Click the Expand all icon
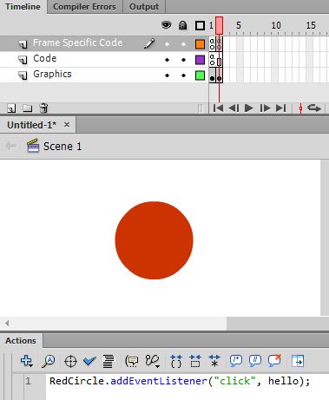This screenshot has height=400, width=329. point(214,361)
